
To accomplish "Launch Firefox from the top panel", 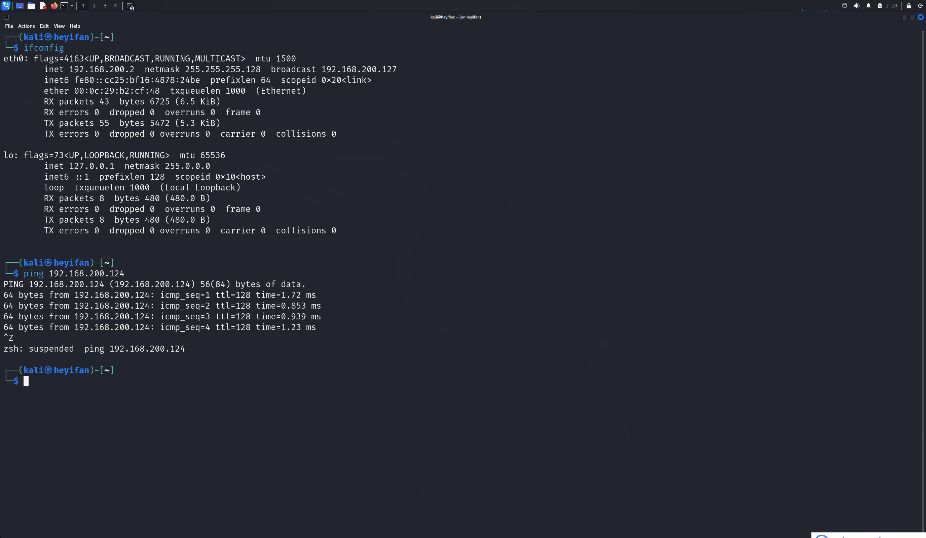I will [54, 5].
